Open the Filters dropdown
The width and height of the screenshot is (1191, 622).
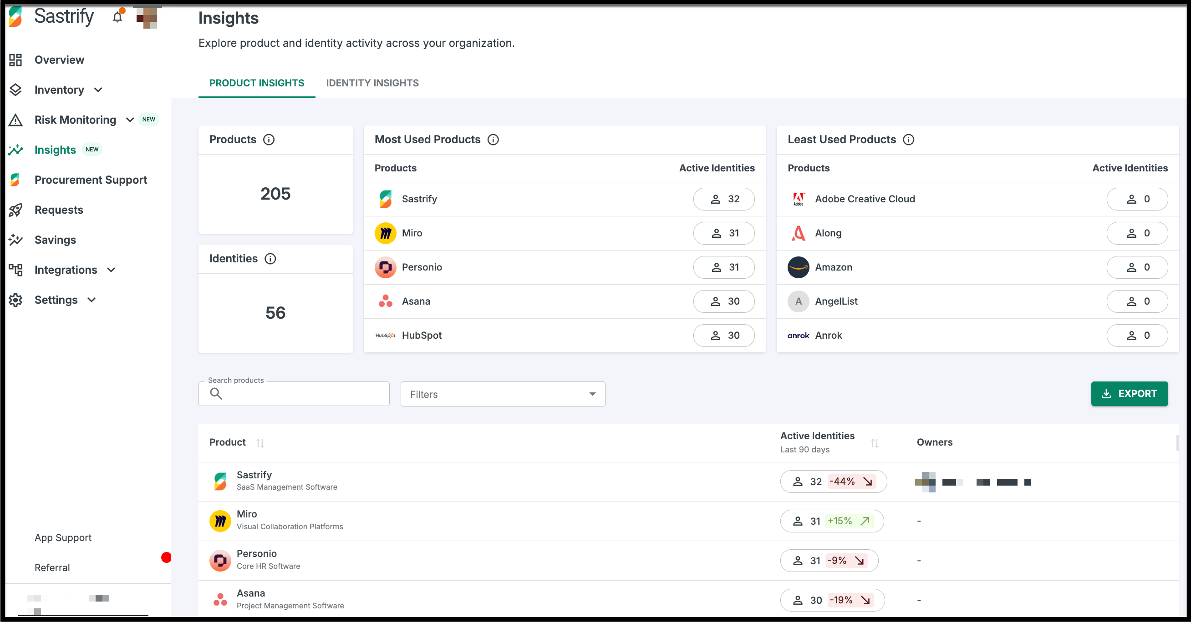pos(502,394)
